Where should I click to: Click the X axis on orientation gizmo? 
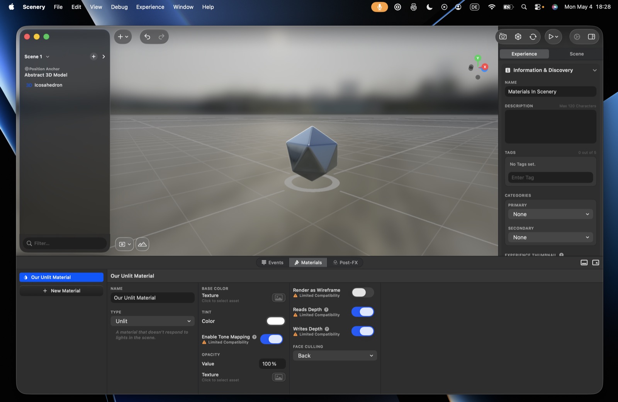[485, 67]
